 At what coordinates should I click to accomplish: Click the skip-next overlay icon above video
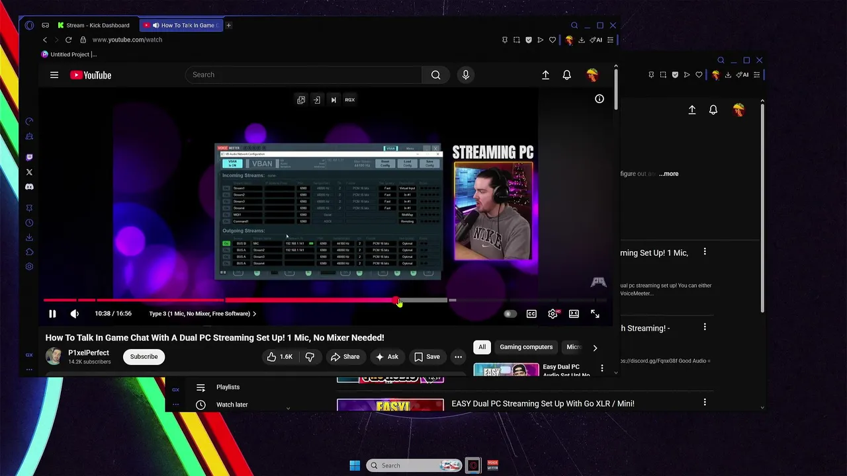(334, 100)
